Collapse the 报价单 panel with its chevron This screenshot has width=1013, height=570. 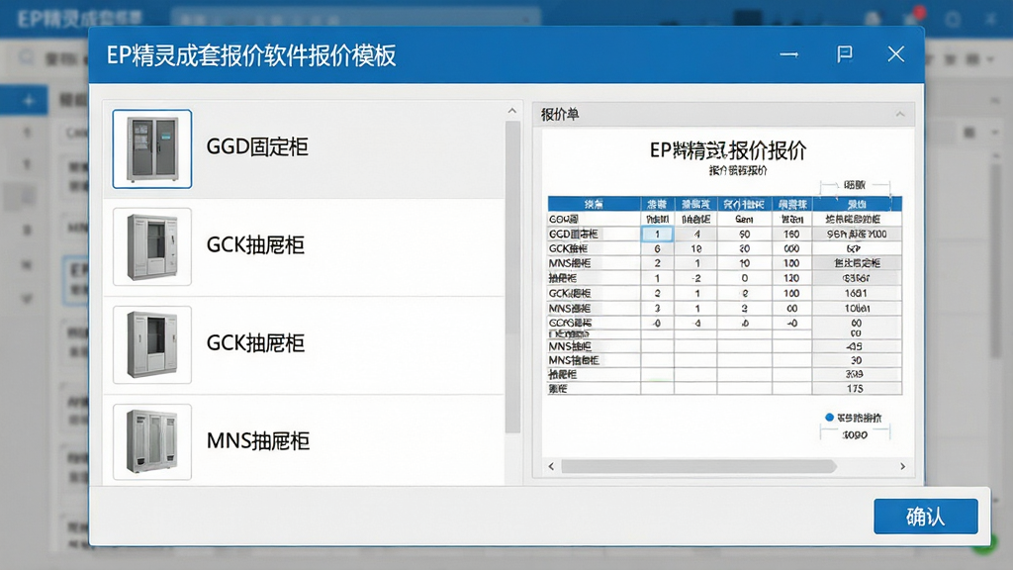click(900, 115)
